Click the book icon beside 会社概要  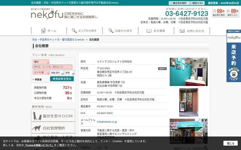(x=149, y=31)
